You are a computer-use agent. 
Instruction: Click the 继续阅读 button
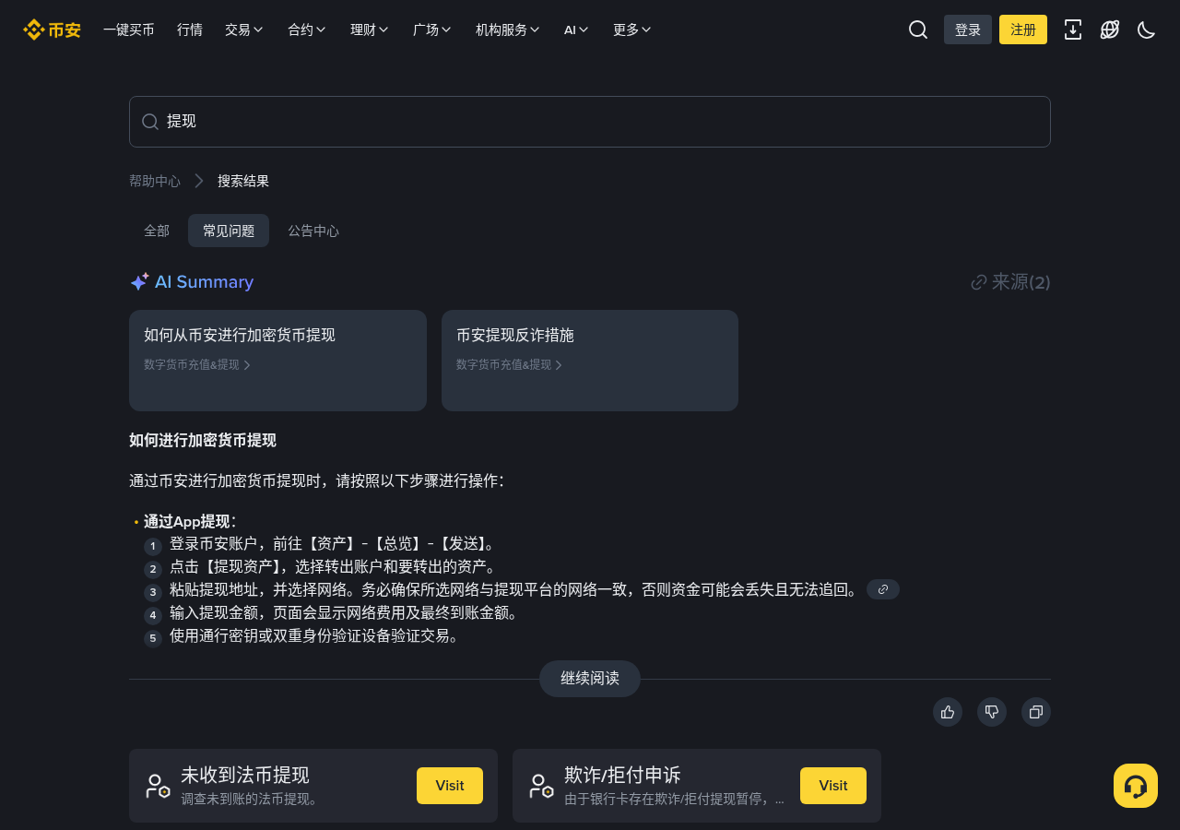[590, 679]
